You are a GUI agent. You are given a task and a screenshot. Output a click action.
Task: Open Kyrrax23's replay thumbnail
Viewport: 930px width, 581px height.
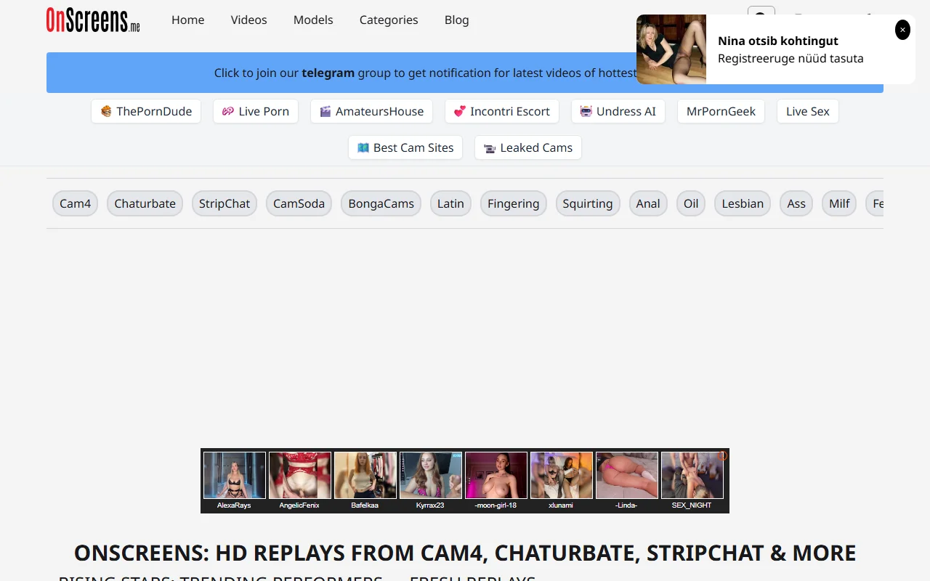click(430, 475)
